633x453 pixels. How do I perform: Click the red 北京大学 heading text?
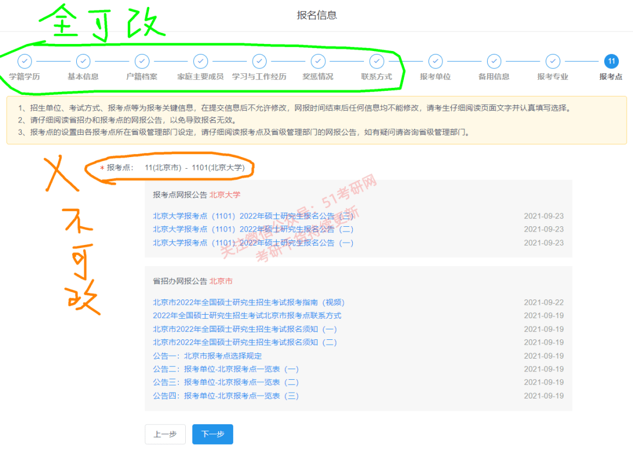point(225,195)
